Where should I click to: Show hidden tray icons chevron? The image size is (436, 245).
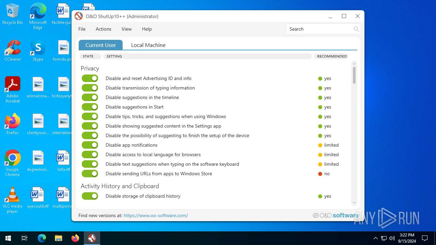pyautogui.click(x=375, y=238)
